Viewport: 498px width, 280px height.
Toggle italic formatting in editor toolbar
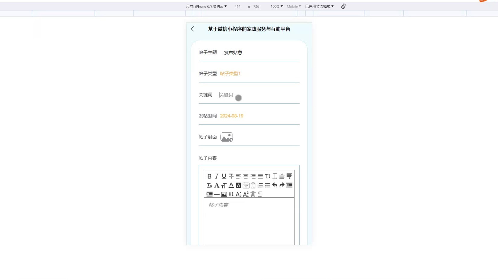(x=217, y=176)
